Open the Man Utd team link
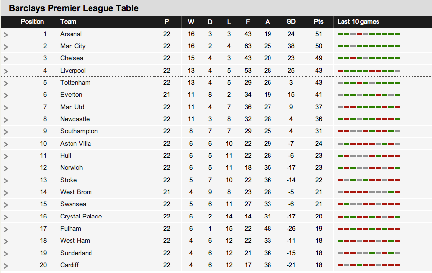 point(72,107)
